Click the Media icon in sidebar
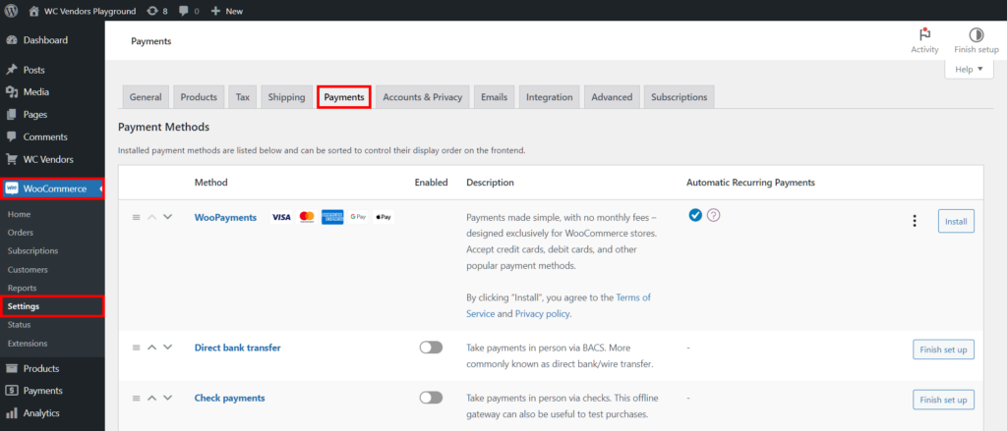 (x=12, y=91)
